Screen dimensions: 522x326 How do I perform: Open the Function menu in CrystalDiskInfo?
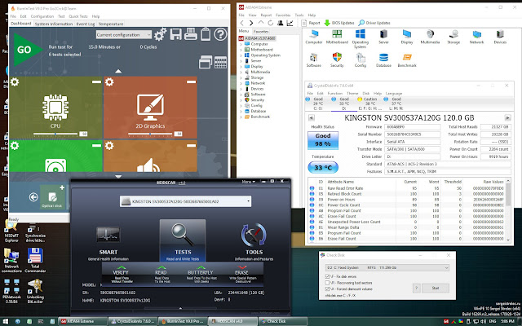(334, 94)
